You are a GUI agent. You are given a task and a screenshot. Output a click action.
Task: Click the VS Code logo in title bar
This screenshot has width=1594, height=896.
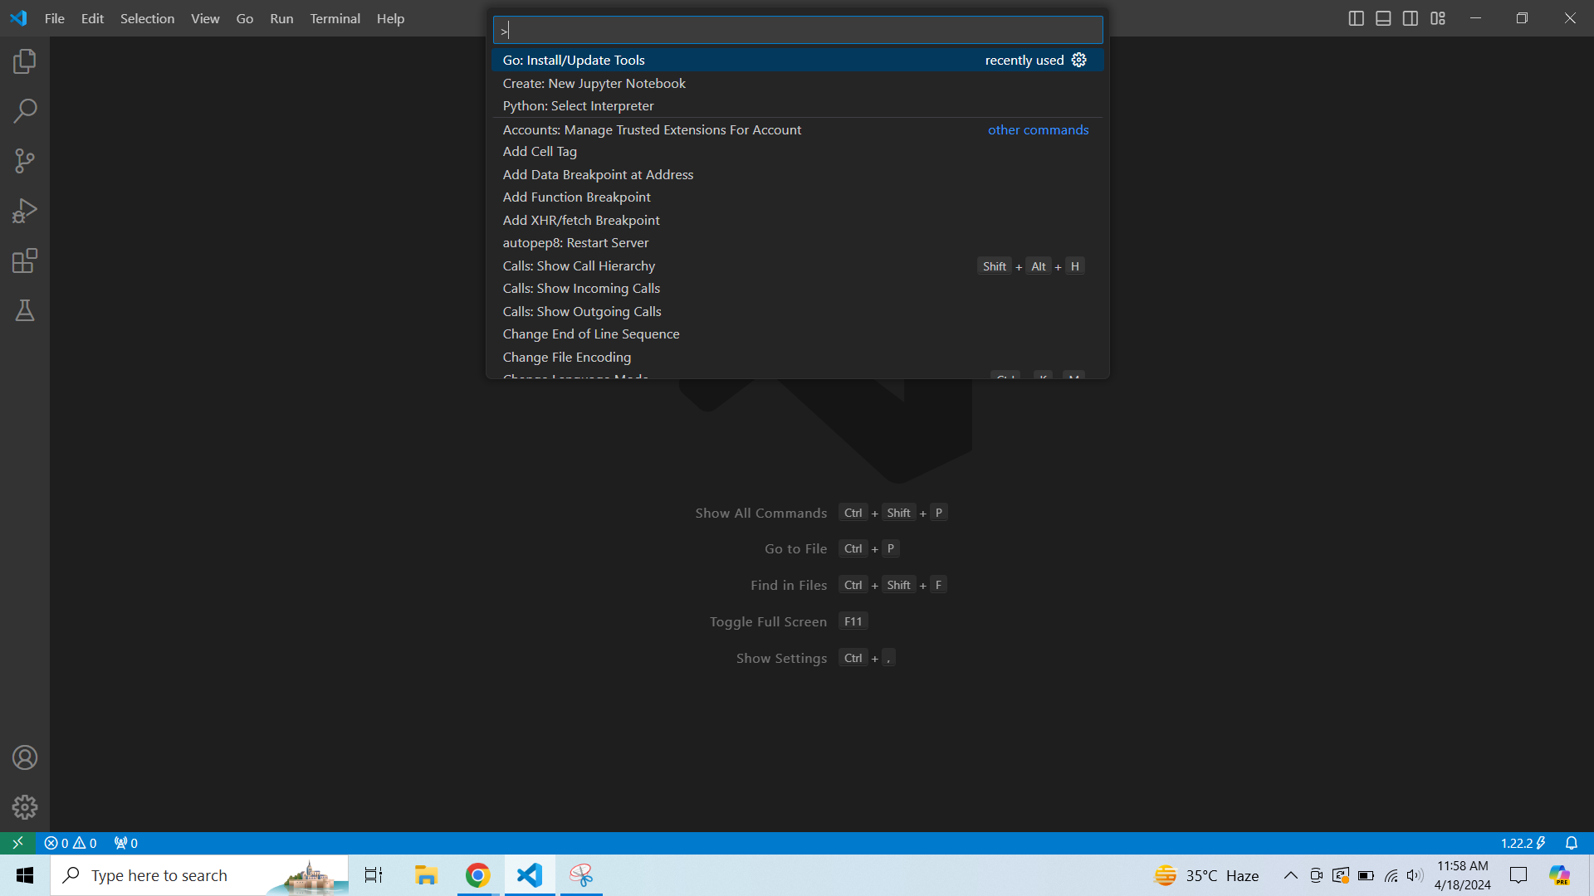[x=18, y=18]
